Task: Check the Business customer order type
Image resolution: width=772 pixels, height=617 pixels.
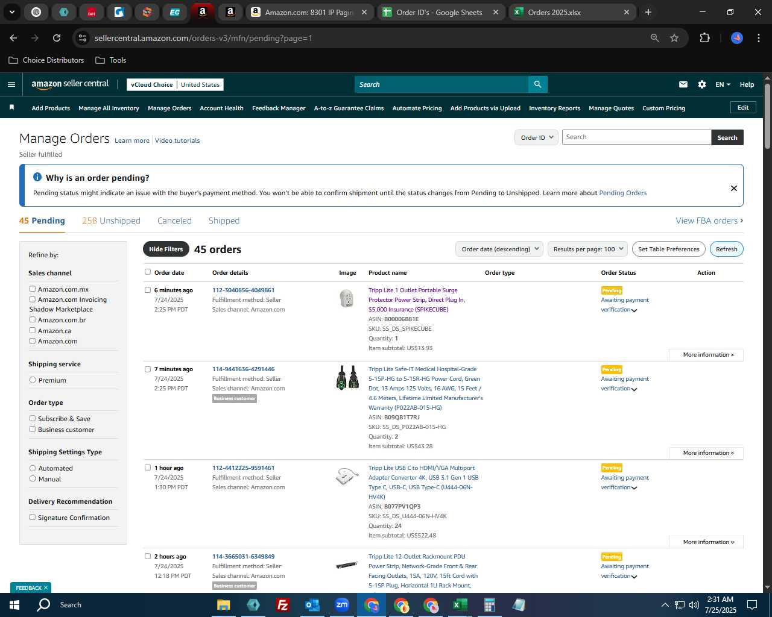Action: point(33,429)
